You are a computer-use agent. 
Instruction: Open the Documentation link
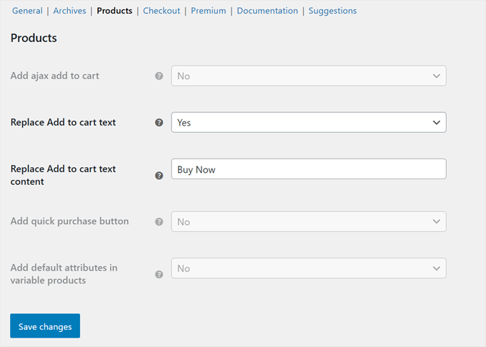point(267,11)
